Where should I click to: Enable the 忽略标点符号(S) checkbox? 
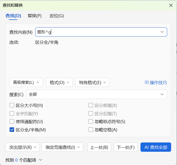coord(91,122)
